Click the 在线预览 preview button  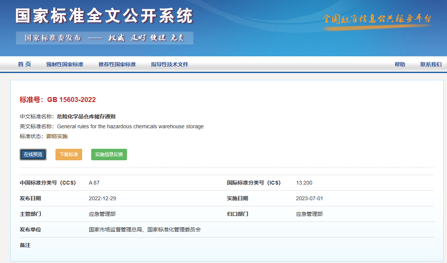33,155
